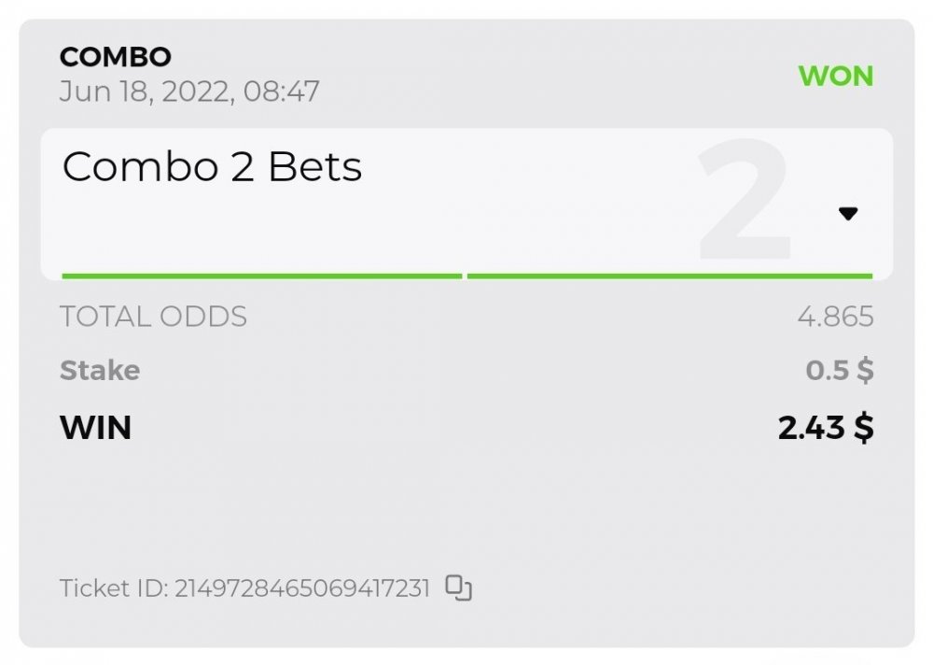Click the left green bet progress segment
This screenshot has width=933, height=665.
pyautogui.click(x=261, y=276)
